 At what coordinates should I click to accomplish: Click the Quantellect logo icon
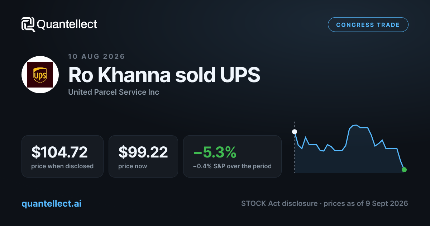coord(28,24)
